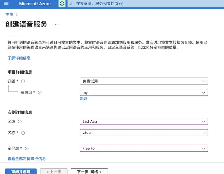Click the 创建语音服务 page title
The height and width of the screenshot is (174, 224).
pos(26,24)
